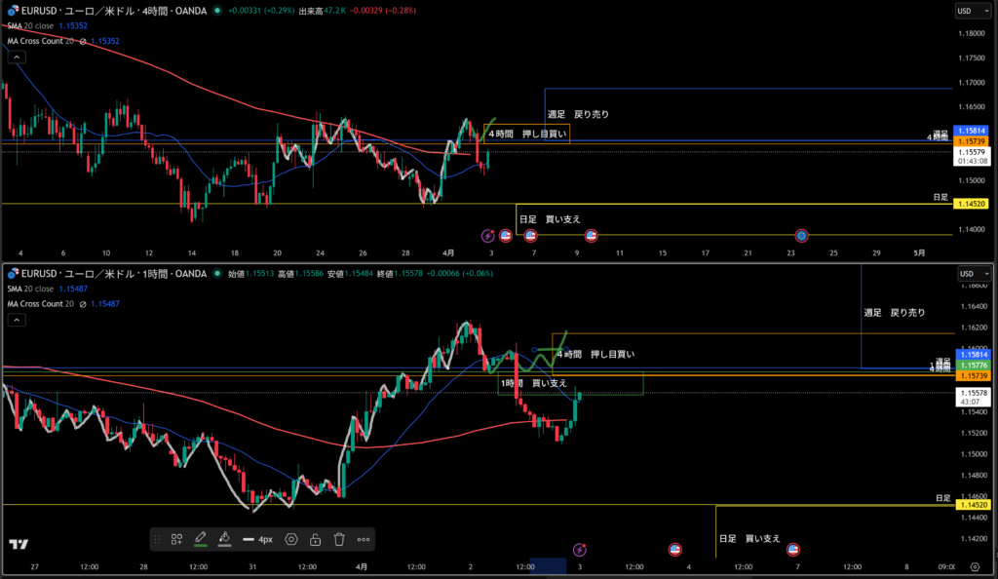The width and height of the screenshot is (998, 579).
Task: Open more options ellipsis in drawing toolbar
Action: pyautogui.click(x=364, y=538)
